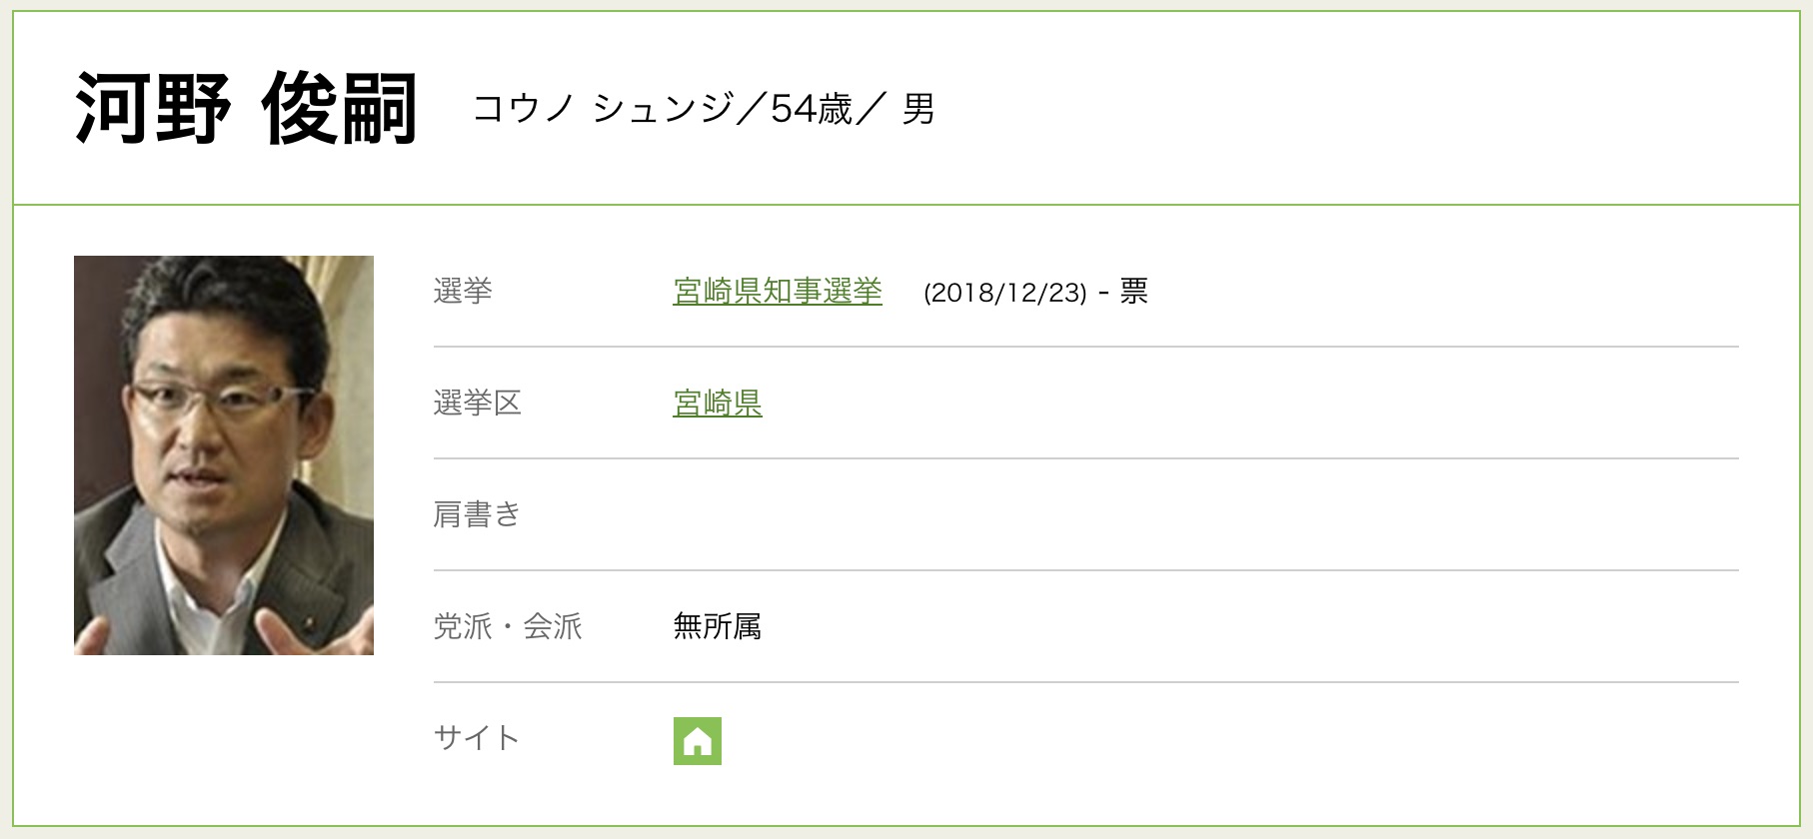Click the 54歳 age text
This screenshot has height=839, width=1813.
click(x=812, y=108)
